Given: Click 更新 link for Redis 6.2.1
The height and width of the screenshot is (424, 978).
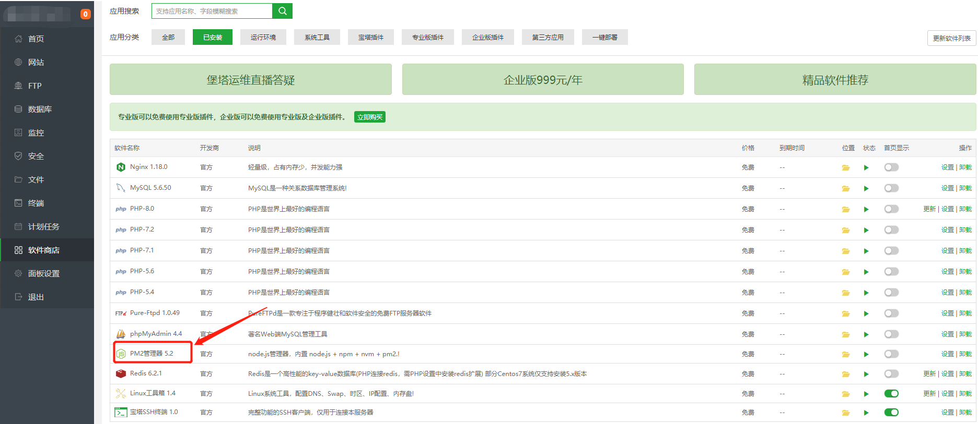Looking at the screenshot, I should tap(929, 374).
